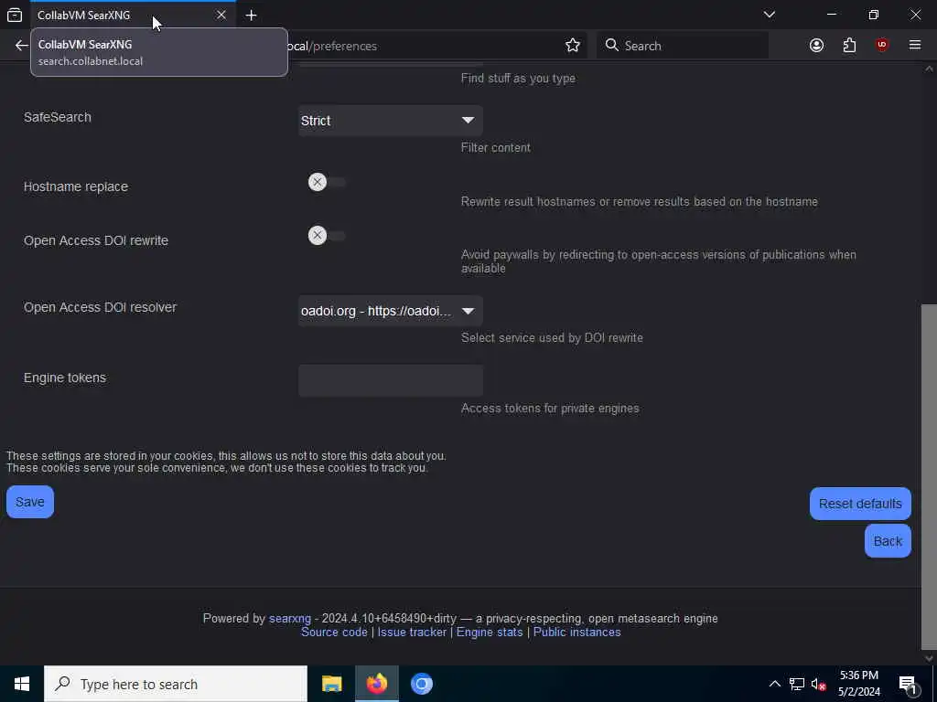Image resolution: width=937 pixels, height=702 pixels.
Task: Click the Save button
Action: point(30,502)
